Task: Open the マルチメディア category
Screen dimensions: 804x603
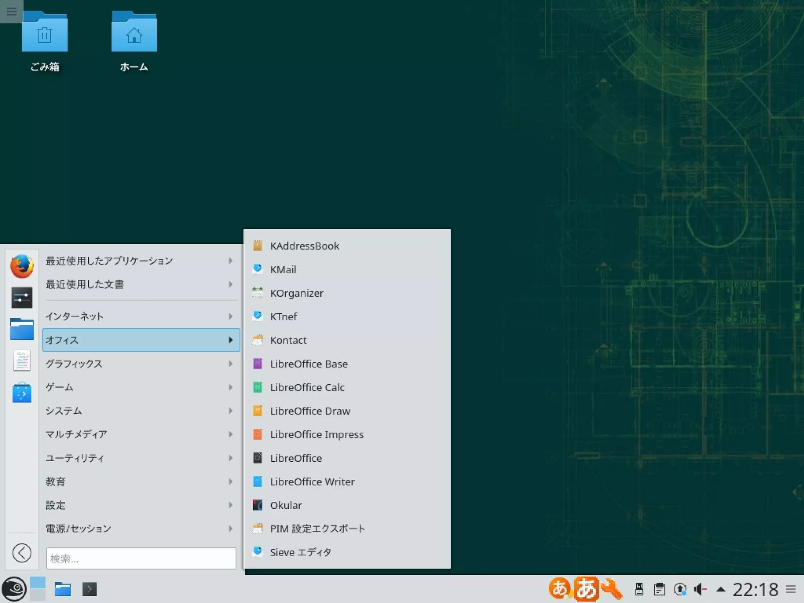Action: click(x=141, y=434)
